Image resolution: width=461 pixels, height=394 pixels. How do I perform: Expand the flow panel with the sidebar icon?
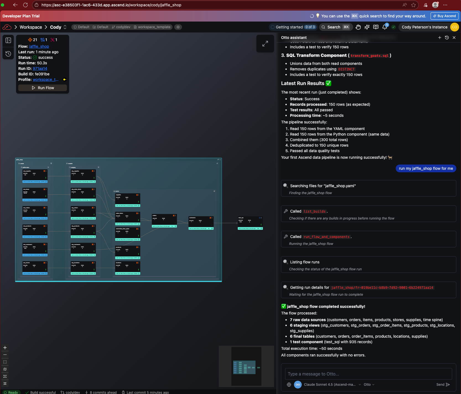pos(8,40)
